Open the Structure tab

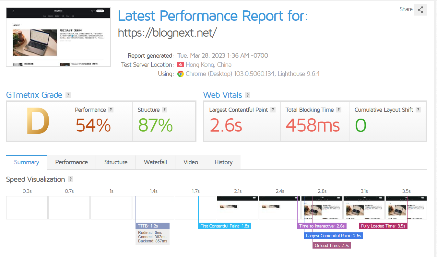click(x=116, y=162)
